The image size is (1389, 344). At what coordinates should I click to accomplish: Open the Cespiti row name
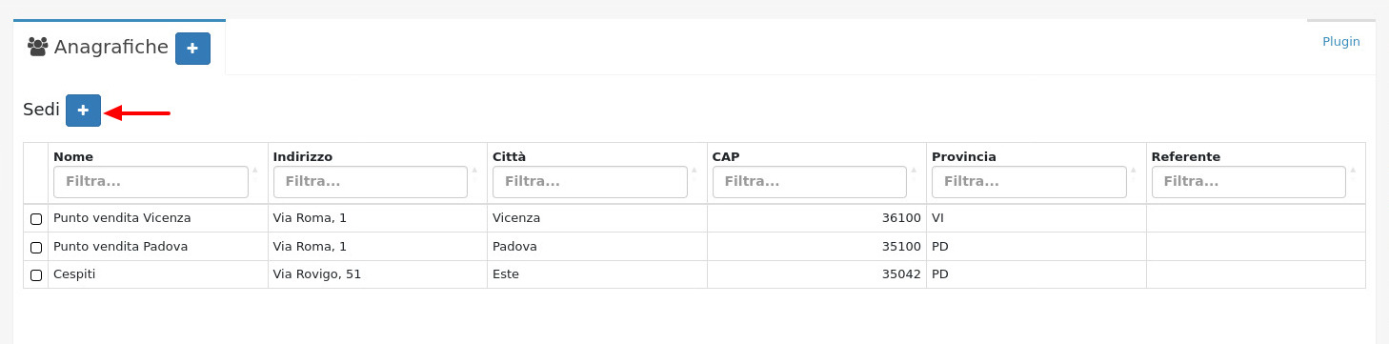(x=74, y=274)
